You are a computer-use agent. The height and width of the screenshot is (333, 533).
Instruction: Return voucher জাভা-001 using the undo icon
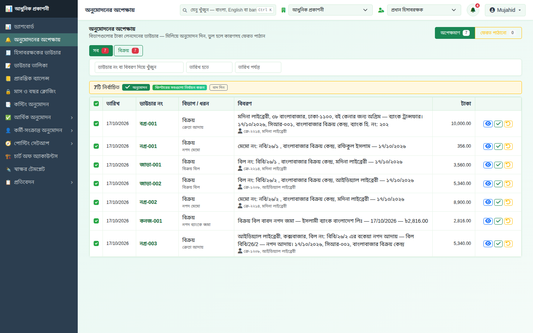click(x=509, y=165)
